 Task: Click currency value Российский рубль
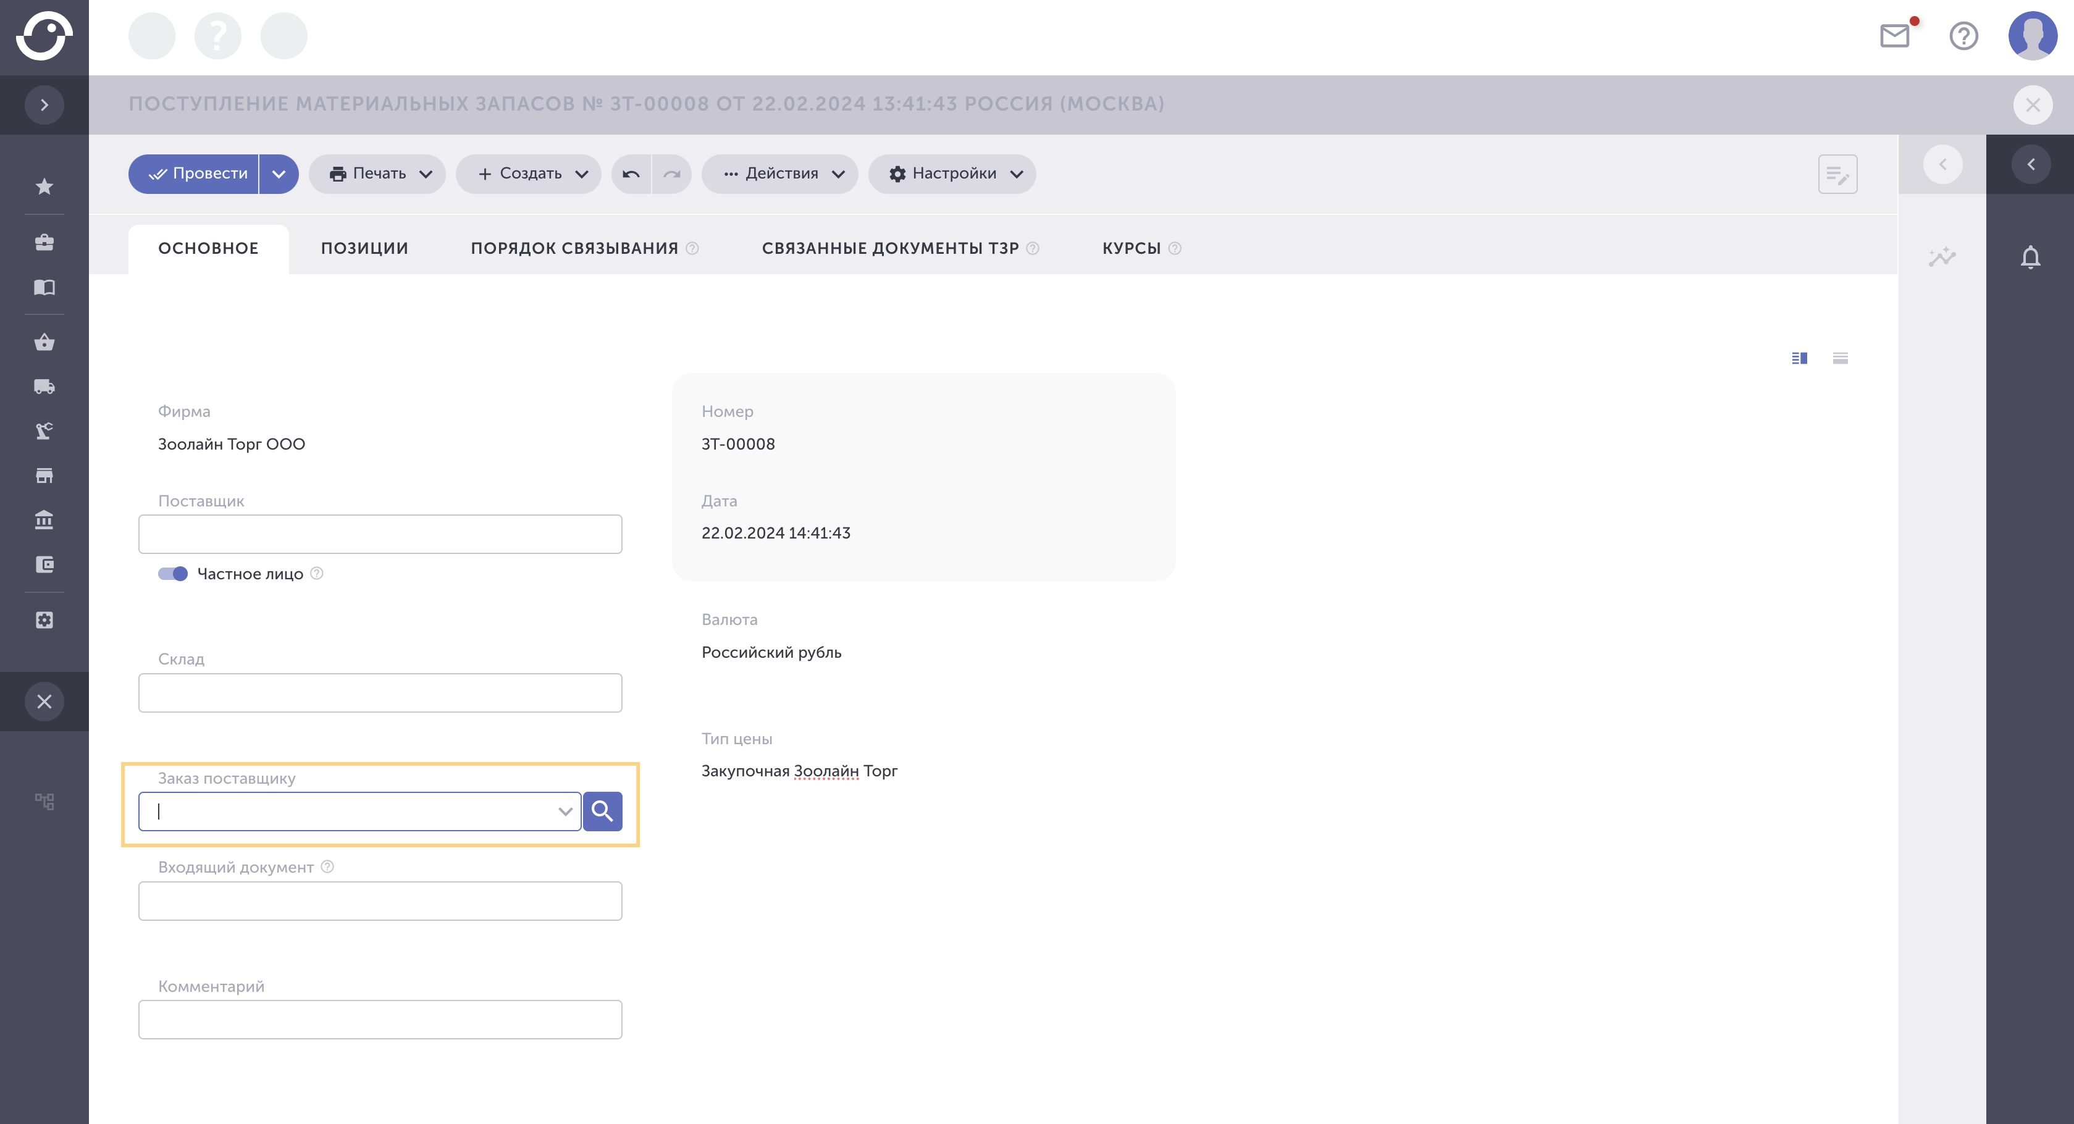[771, 652]
